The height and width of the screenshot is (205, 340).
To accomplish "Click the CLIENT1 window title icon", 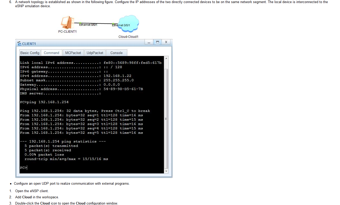I will pyautogui.click(x=19, y=44).
